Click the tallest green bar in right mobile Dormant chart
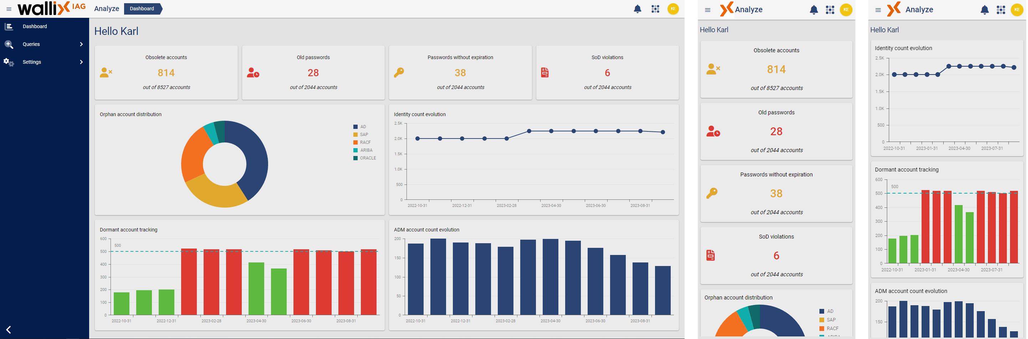1028x339 pixels. (958, 234)
